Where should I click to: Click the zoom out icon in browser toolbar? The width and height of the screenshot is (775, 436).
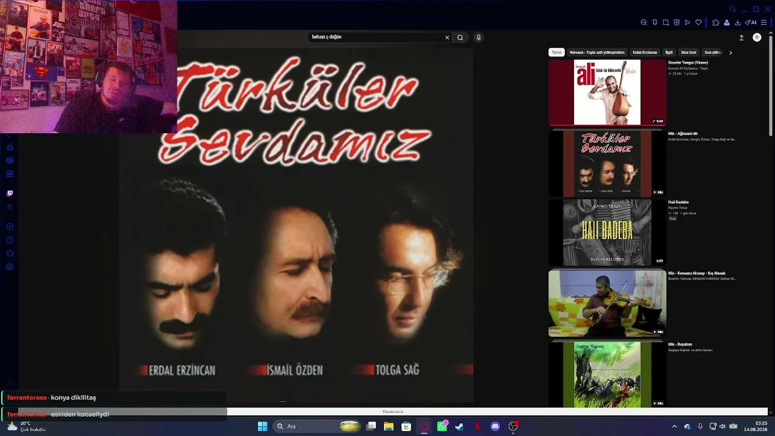[x=644, y=22]
